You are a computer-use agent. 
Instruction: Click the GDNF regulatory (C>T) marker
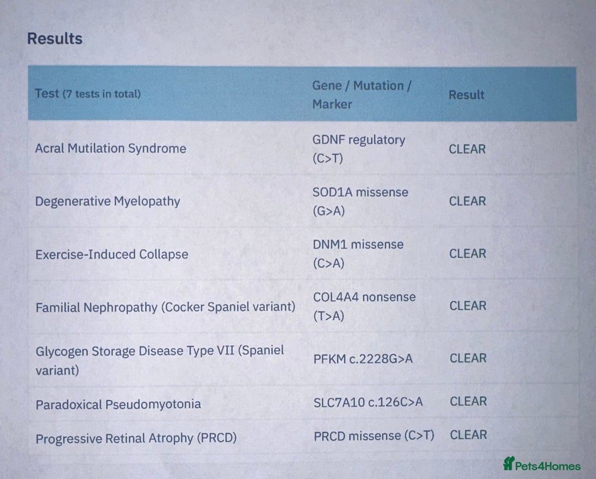[x=359, y=149]
